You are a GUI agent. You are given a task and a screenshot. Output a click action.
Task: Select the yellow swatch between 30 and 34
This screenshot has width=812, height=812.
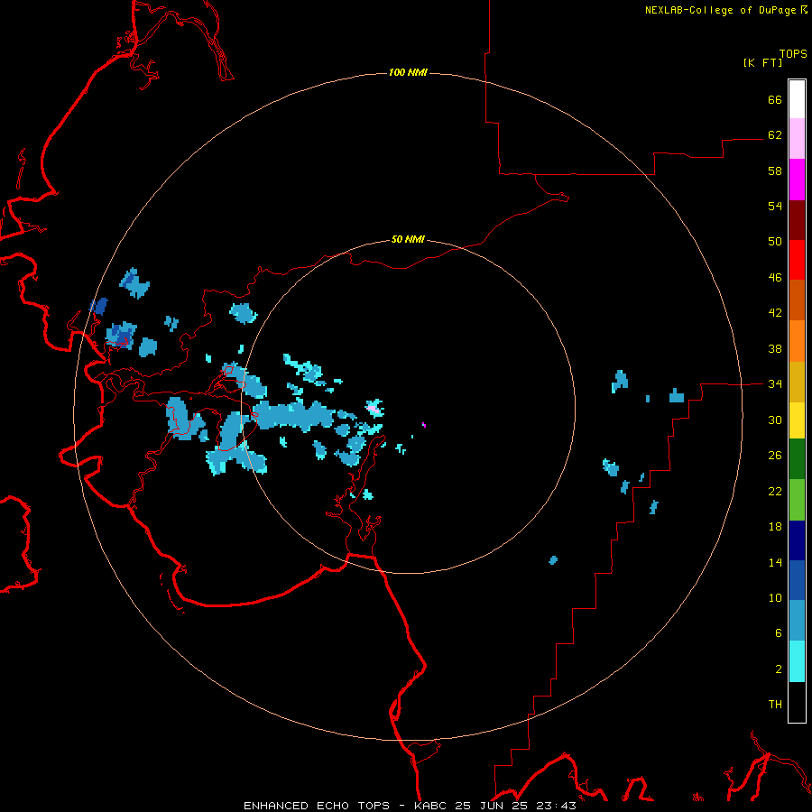coord(797,420)
